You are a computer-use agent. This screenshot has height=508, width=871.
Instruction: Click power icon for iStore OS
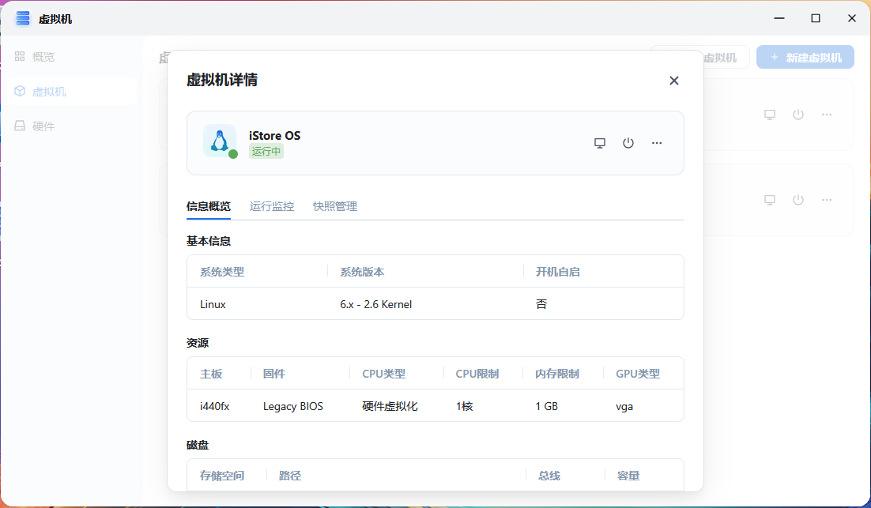pos(628,143)
